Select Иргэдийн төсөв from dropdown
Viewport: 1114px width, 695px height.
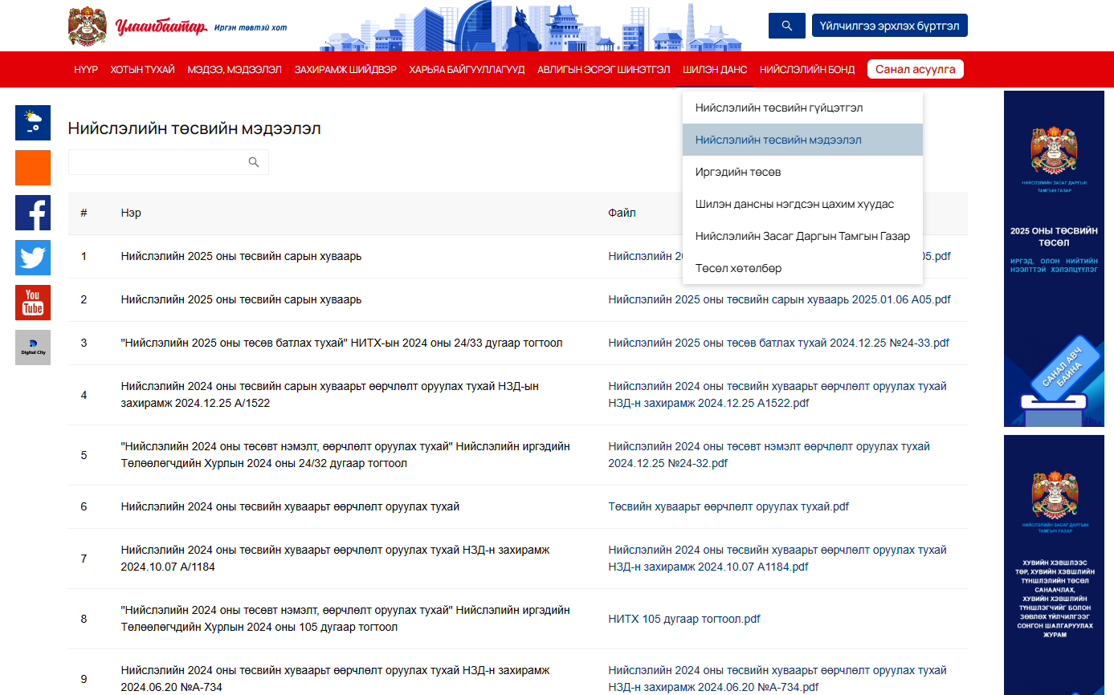tap(738, 172)
